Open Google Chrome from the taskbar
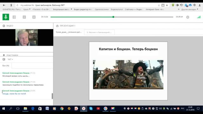This screenshot has width=203, height=114. point(62,109)
